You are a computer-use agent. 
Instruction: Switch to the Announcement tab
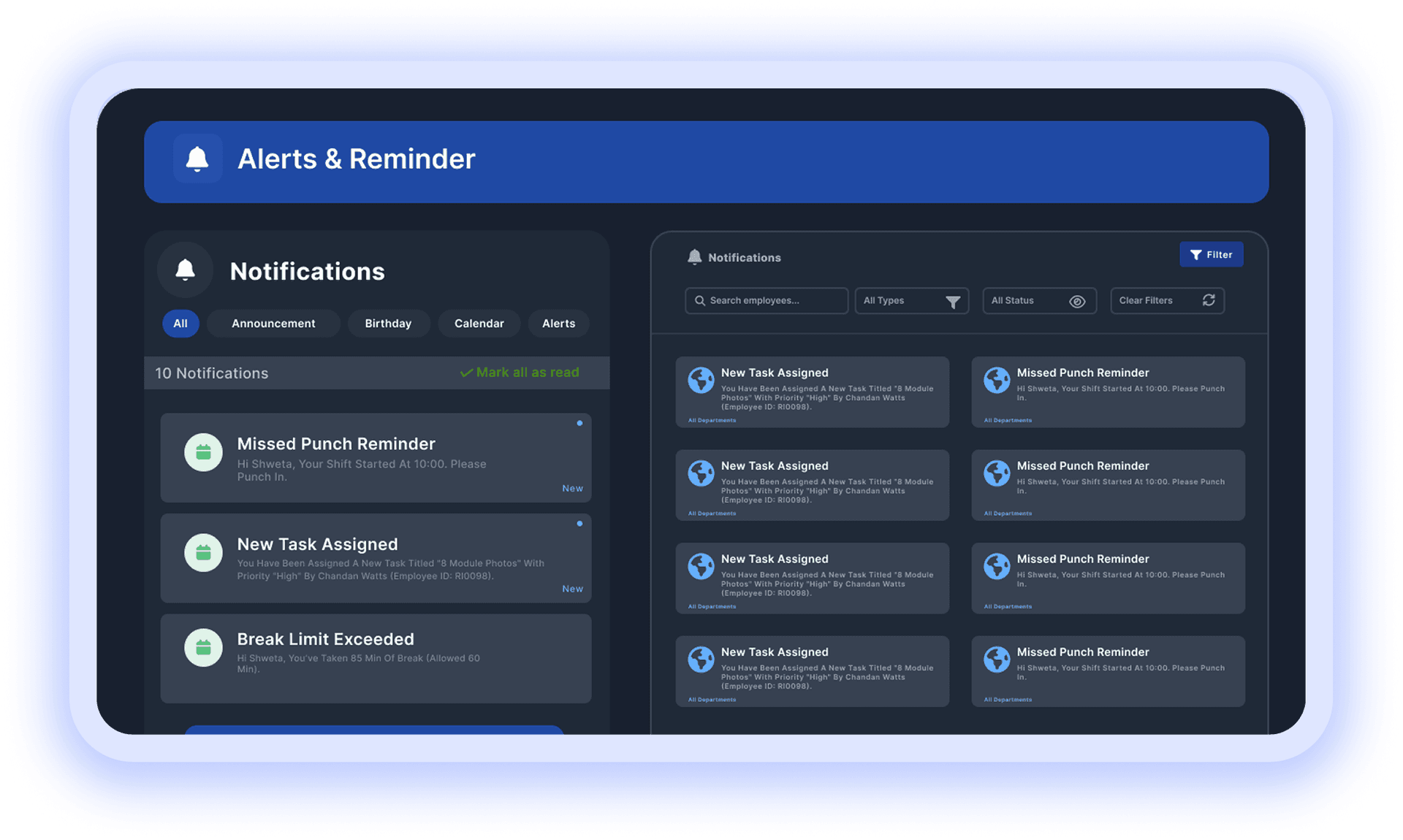pos(273,324)
